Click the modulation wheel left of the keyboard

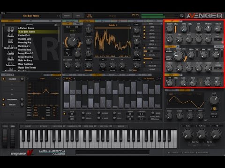pyautogui.click(x=13, y=138)
